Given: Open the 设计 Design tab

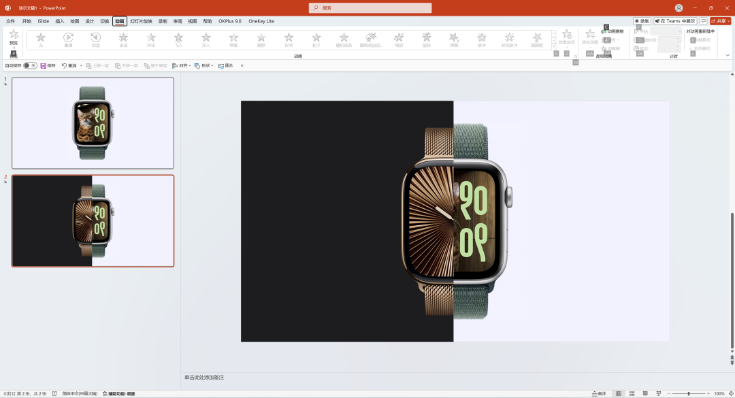Looking at the screenshot, I should click(90, 21).
